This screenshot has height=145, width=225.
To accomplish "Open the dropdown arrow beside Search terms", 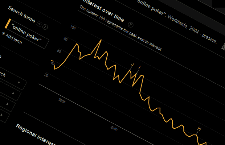I will [x=39, y=24].
